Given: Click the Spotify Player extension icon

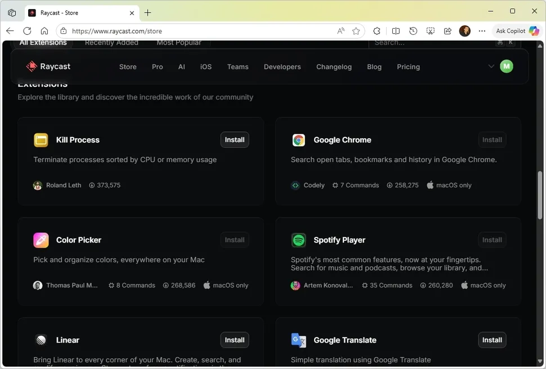Looking at the screenshot, I should point(298,240).
